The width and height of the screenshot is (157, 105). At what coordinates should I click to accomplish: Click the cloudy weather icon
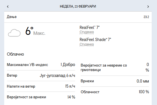[14, 33]
